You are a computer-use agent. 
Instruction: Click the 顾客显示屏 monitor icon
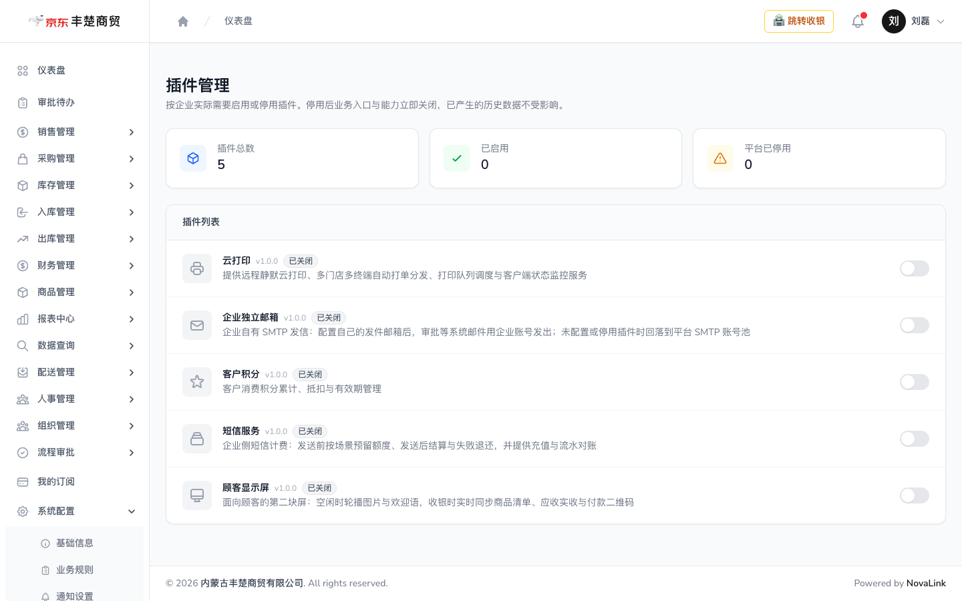(x=197, y=495)
